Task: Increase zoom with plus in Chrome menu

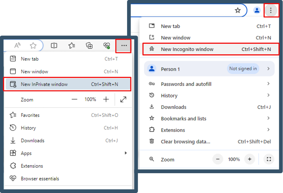Action: [x=249, y=159]
